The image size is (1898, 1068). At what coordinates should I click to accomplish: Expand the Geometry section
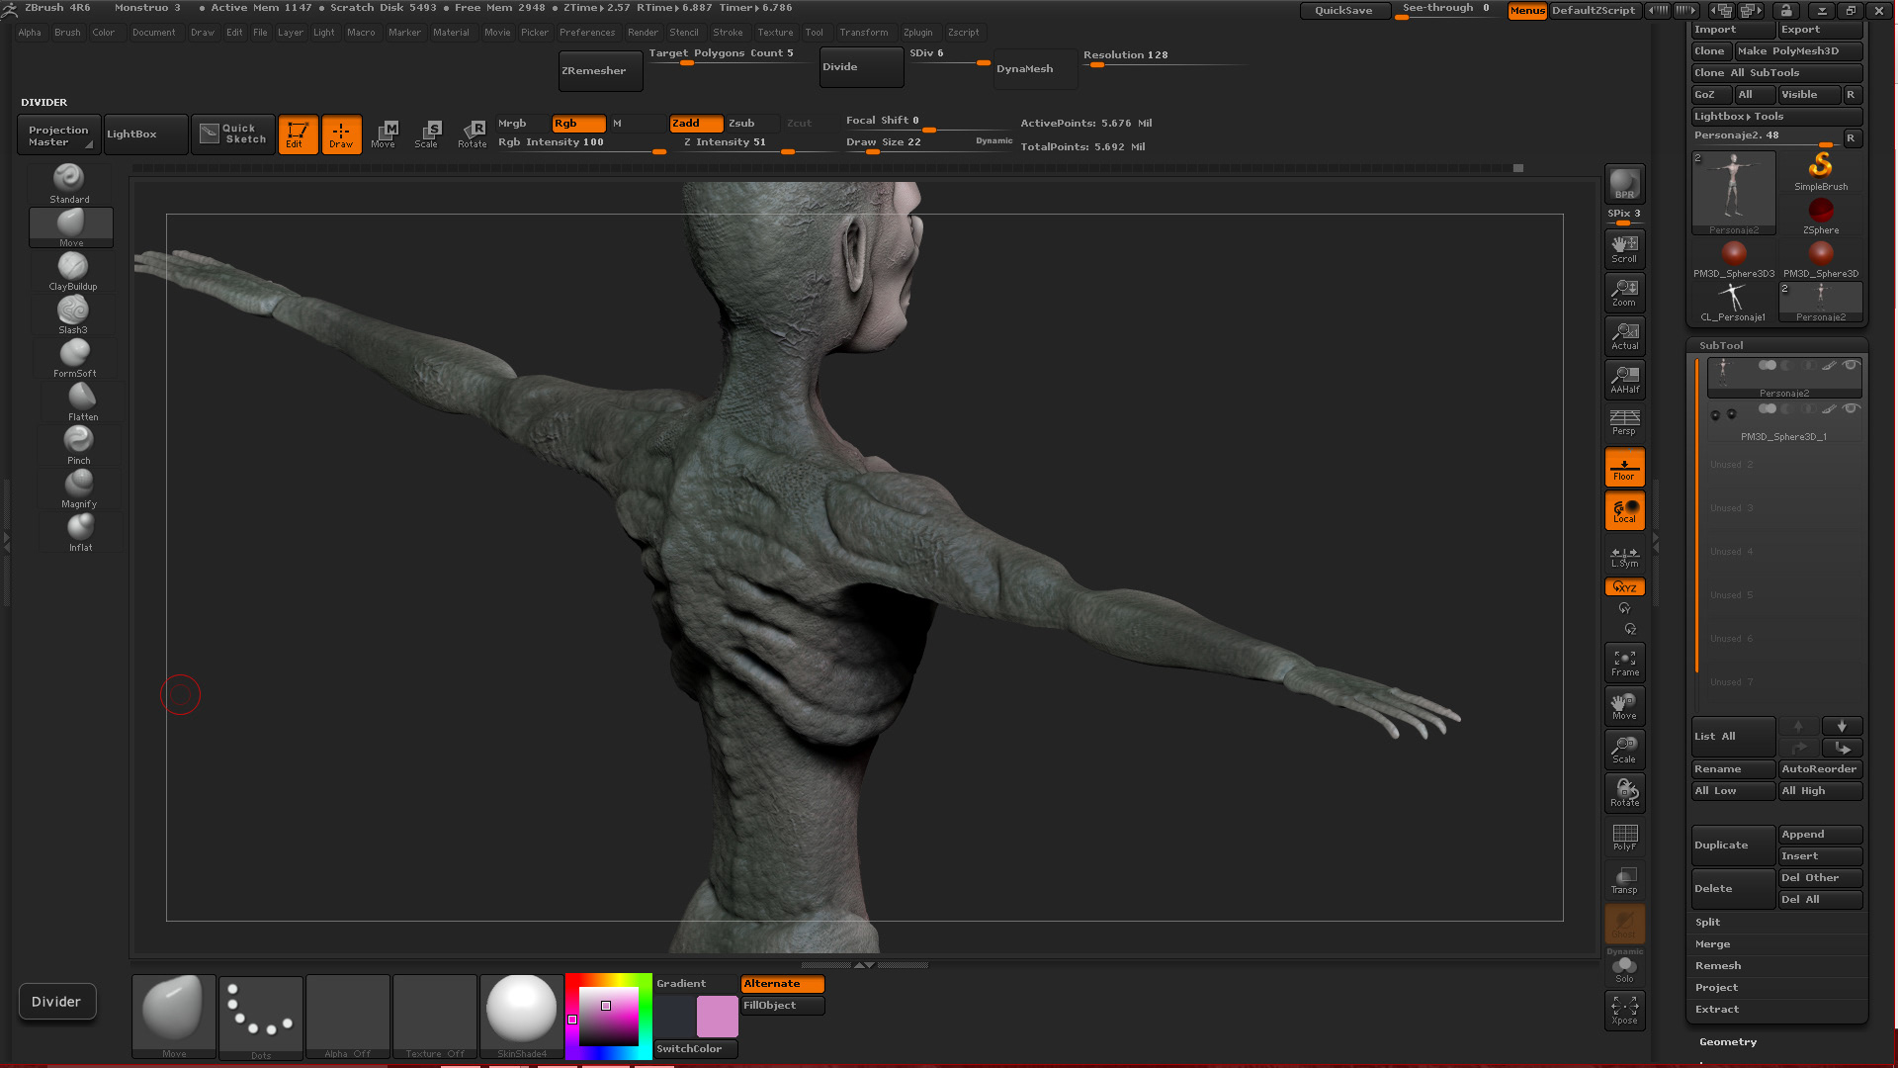1727,1041
